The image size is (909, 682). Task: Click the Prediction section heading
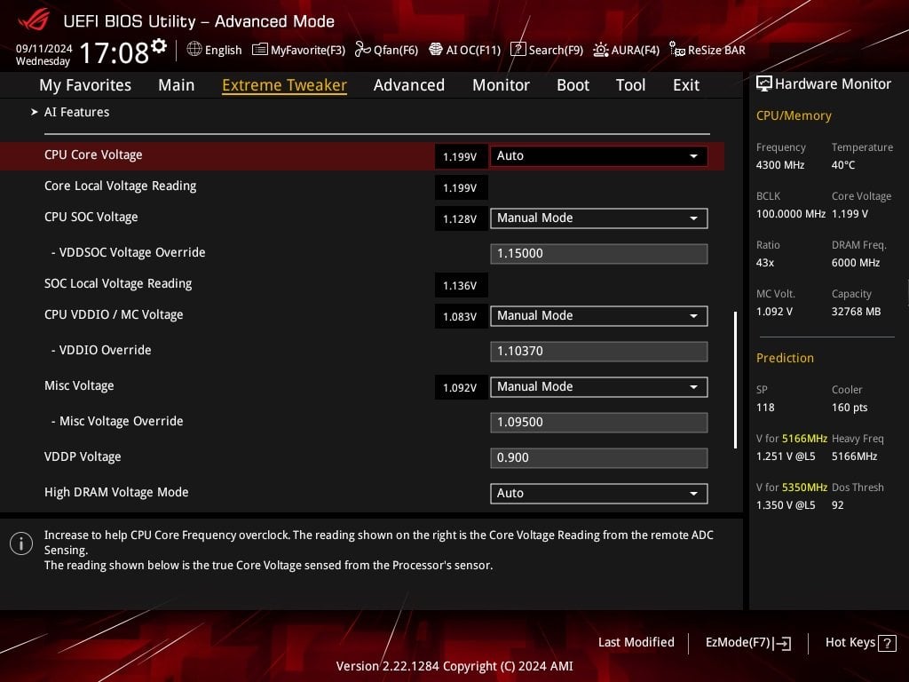tap(785, 358)
